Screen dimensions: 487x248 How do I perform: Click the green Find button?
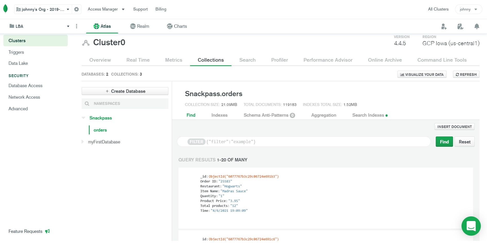444,142
